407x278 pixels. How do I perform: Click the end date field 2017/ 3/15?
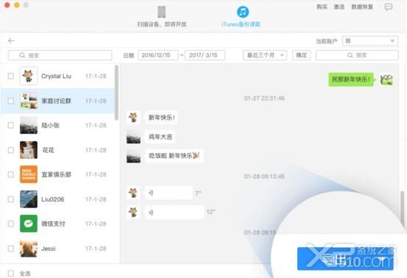(205, 55)
